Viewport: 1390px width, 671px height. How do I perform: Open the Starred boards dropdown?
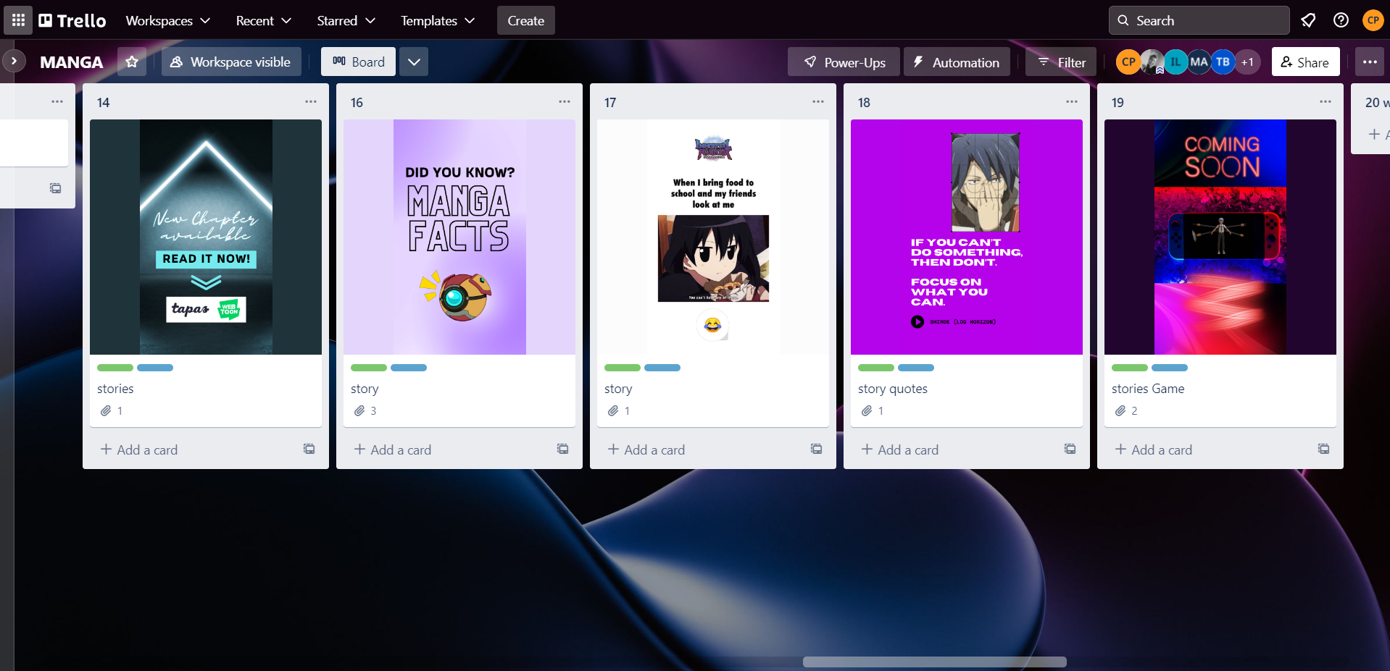coord(346,20)
